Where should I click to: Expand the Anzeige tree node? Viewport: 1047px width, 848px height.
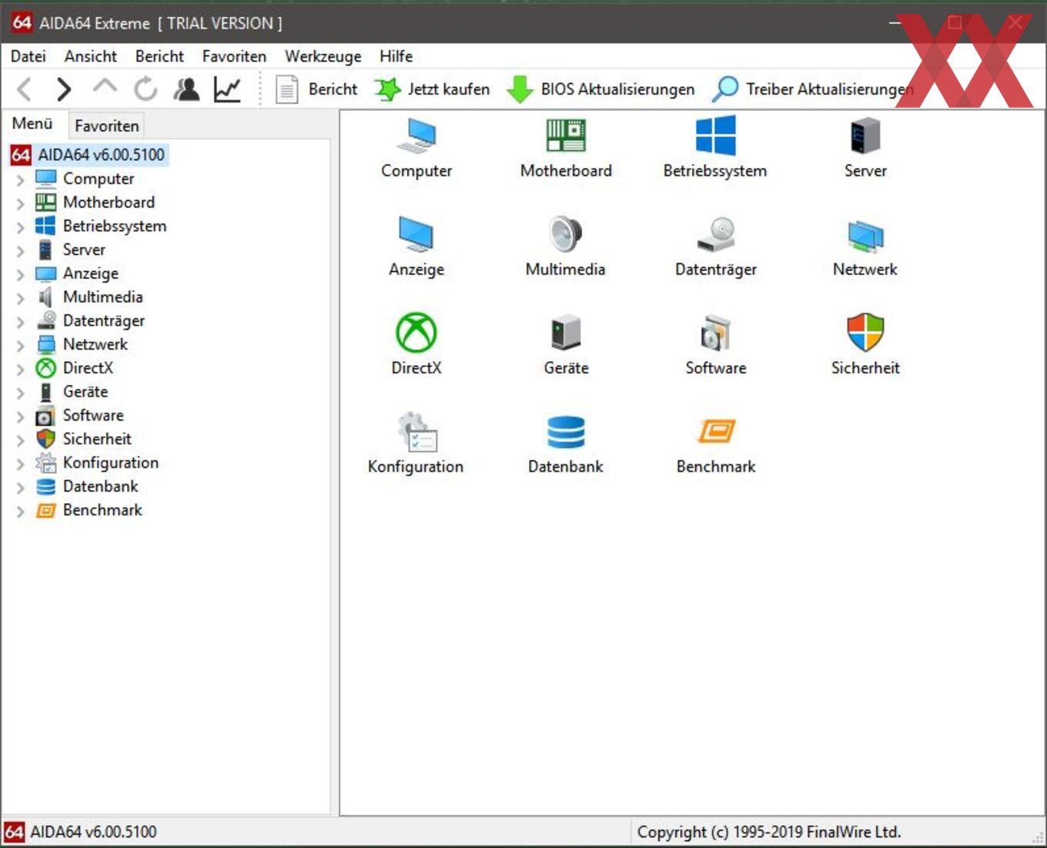point(21,275)
